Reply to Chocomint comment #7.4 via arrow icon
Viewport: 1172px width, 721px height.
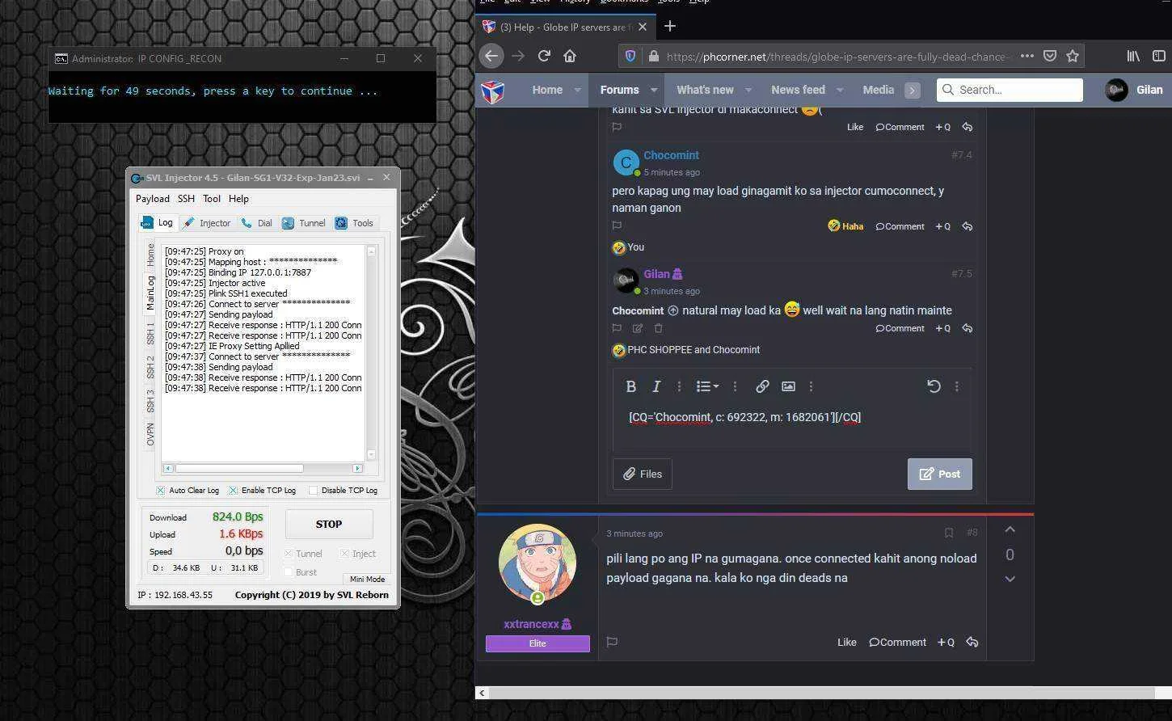[967, 226]
